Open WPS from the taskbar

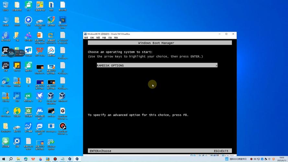(33, 159)
